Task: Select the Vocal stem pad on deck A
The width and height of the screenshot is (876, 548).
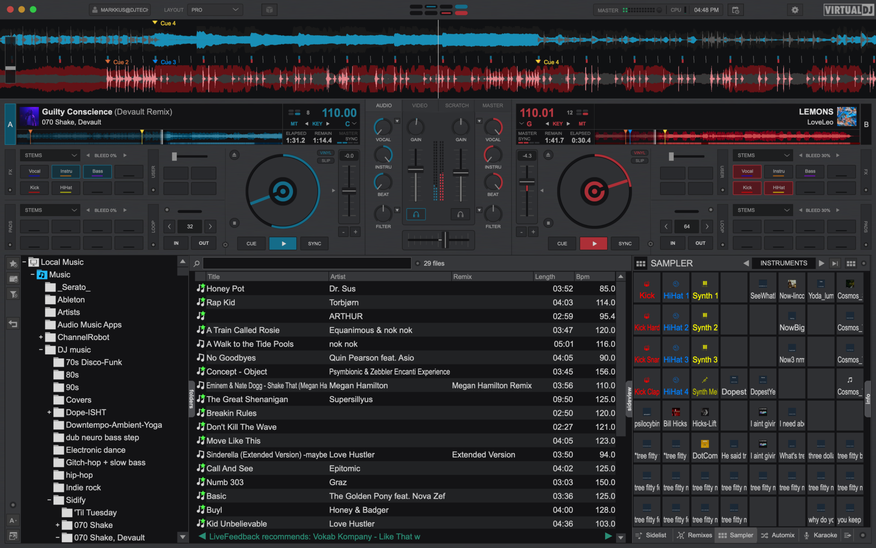Action: 34,171
